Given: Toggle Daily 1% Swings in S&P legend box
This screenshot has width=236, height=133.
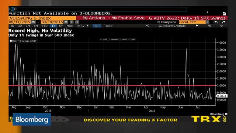Looking at the screenshot, I should (x=11, y=41).
